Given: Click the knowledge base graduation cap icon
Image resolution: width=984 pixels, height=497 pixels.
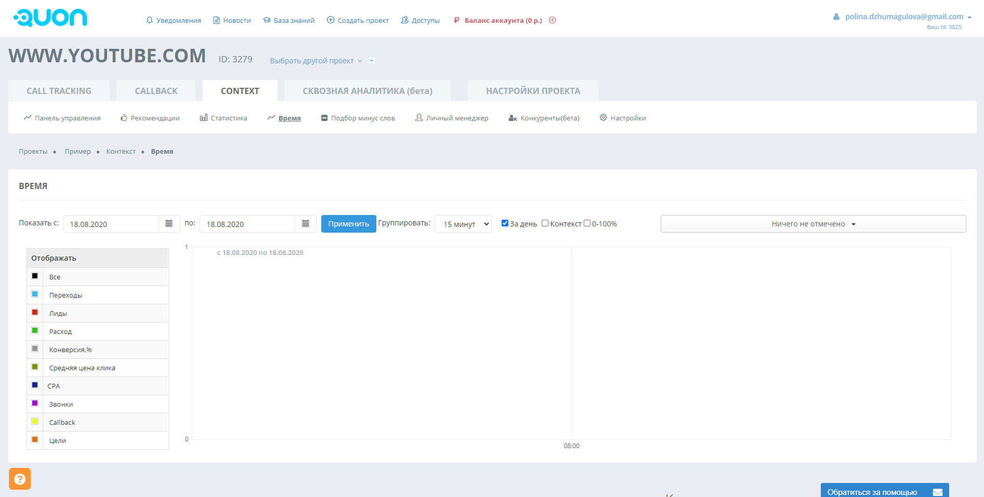Looking at the screenshot, I should pos(267,20).
